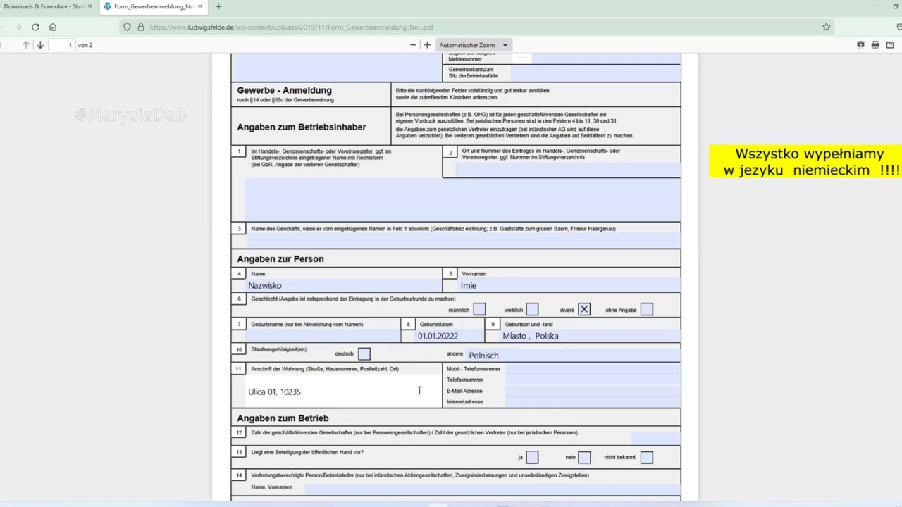Screen dimensions: 902x507
Task: Click the Vornamen field containing Imie
Action: (x=569, y=285)
